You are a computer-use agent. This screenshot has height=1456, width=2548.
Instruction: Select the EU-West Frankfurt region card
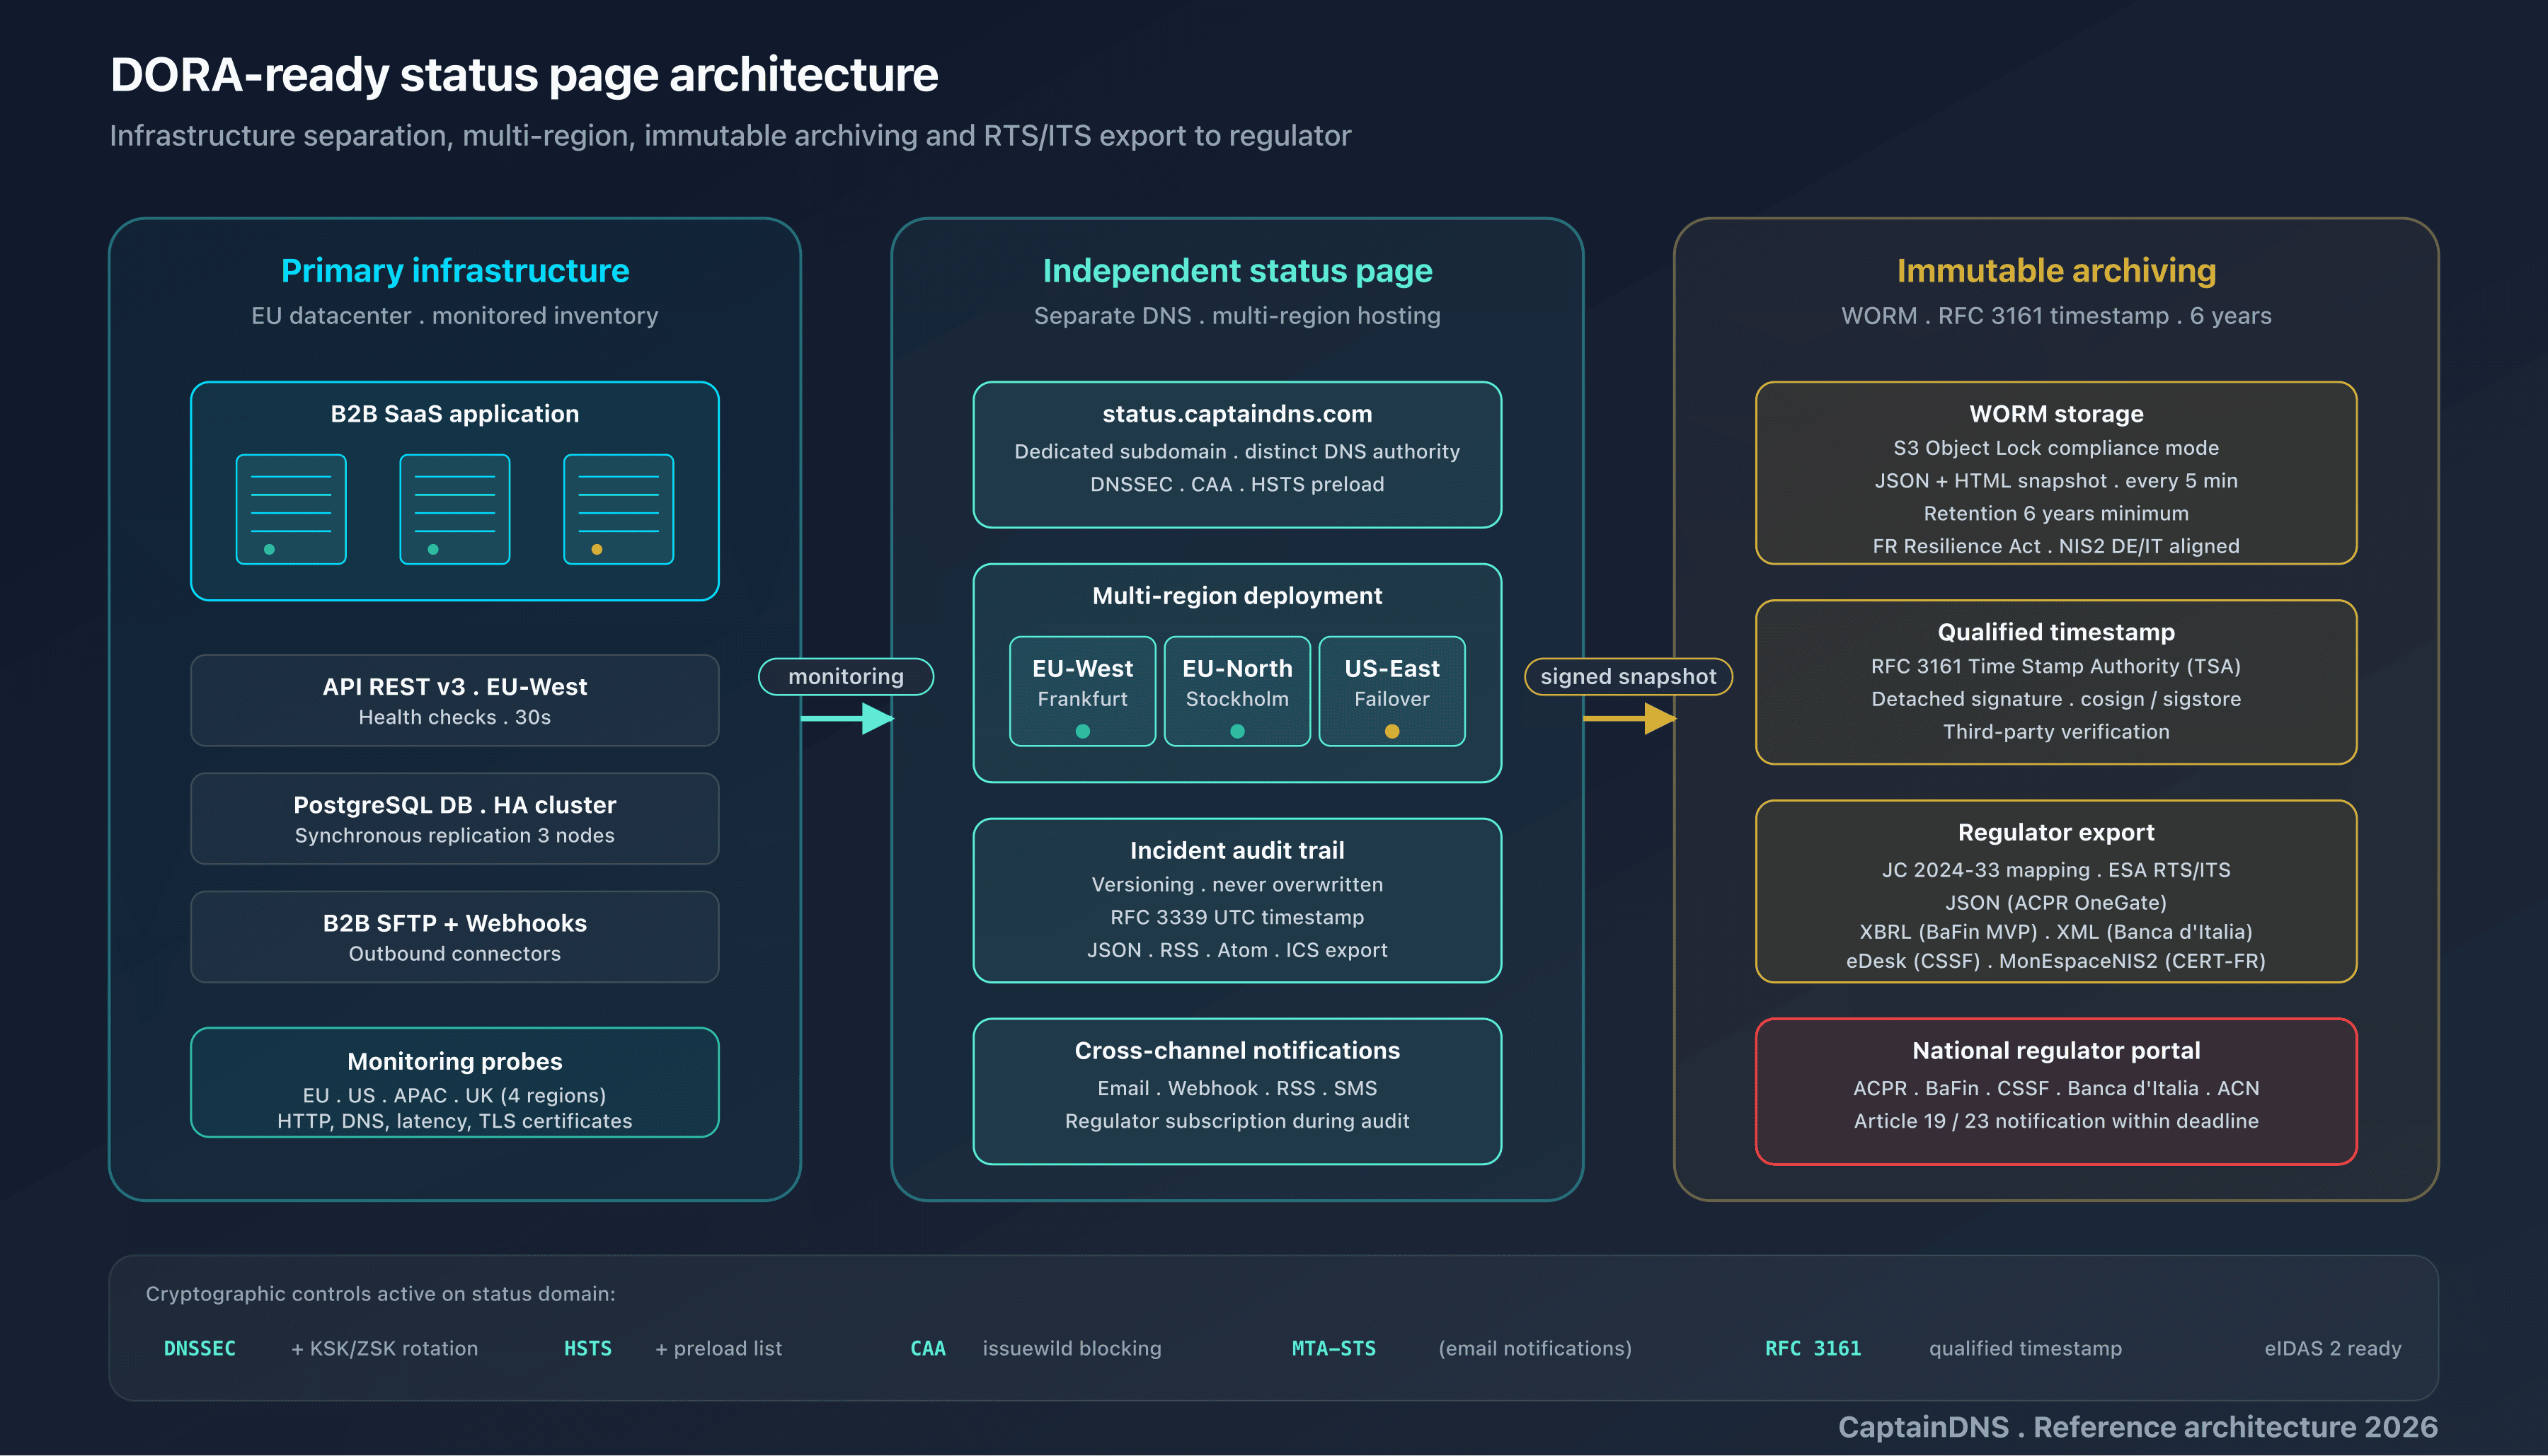click(1082, 691)
